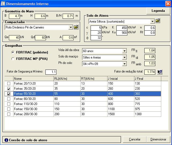
Task: Uncheck the Fortrac 55/30-20 checkbox
Action: pos(9,94)
